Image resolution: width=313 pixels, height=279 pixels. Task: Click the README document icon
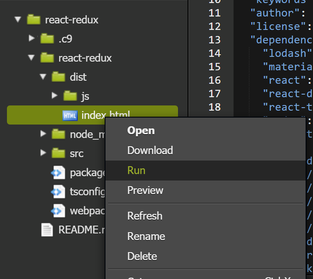click(47, 230)
